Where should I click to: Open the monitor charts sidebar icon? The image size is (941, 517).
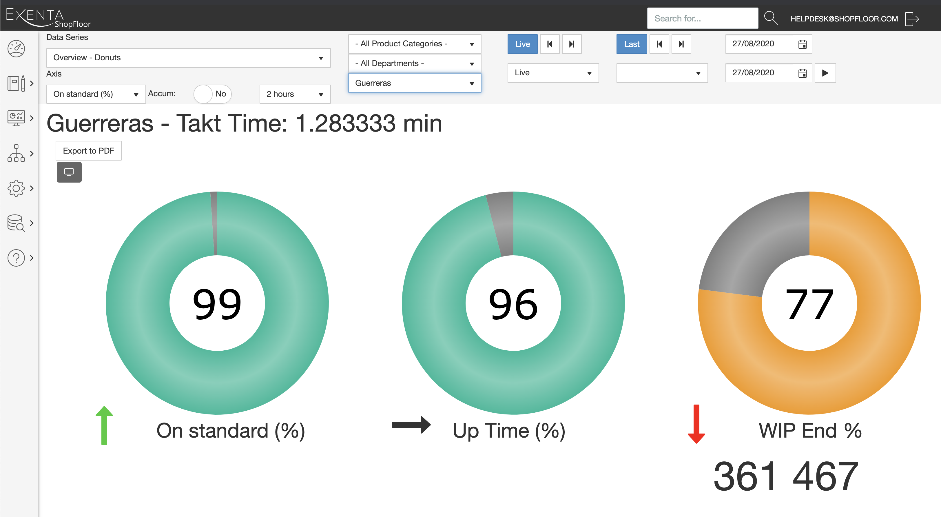(16, 118)
